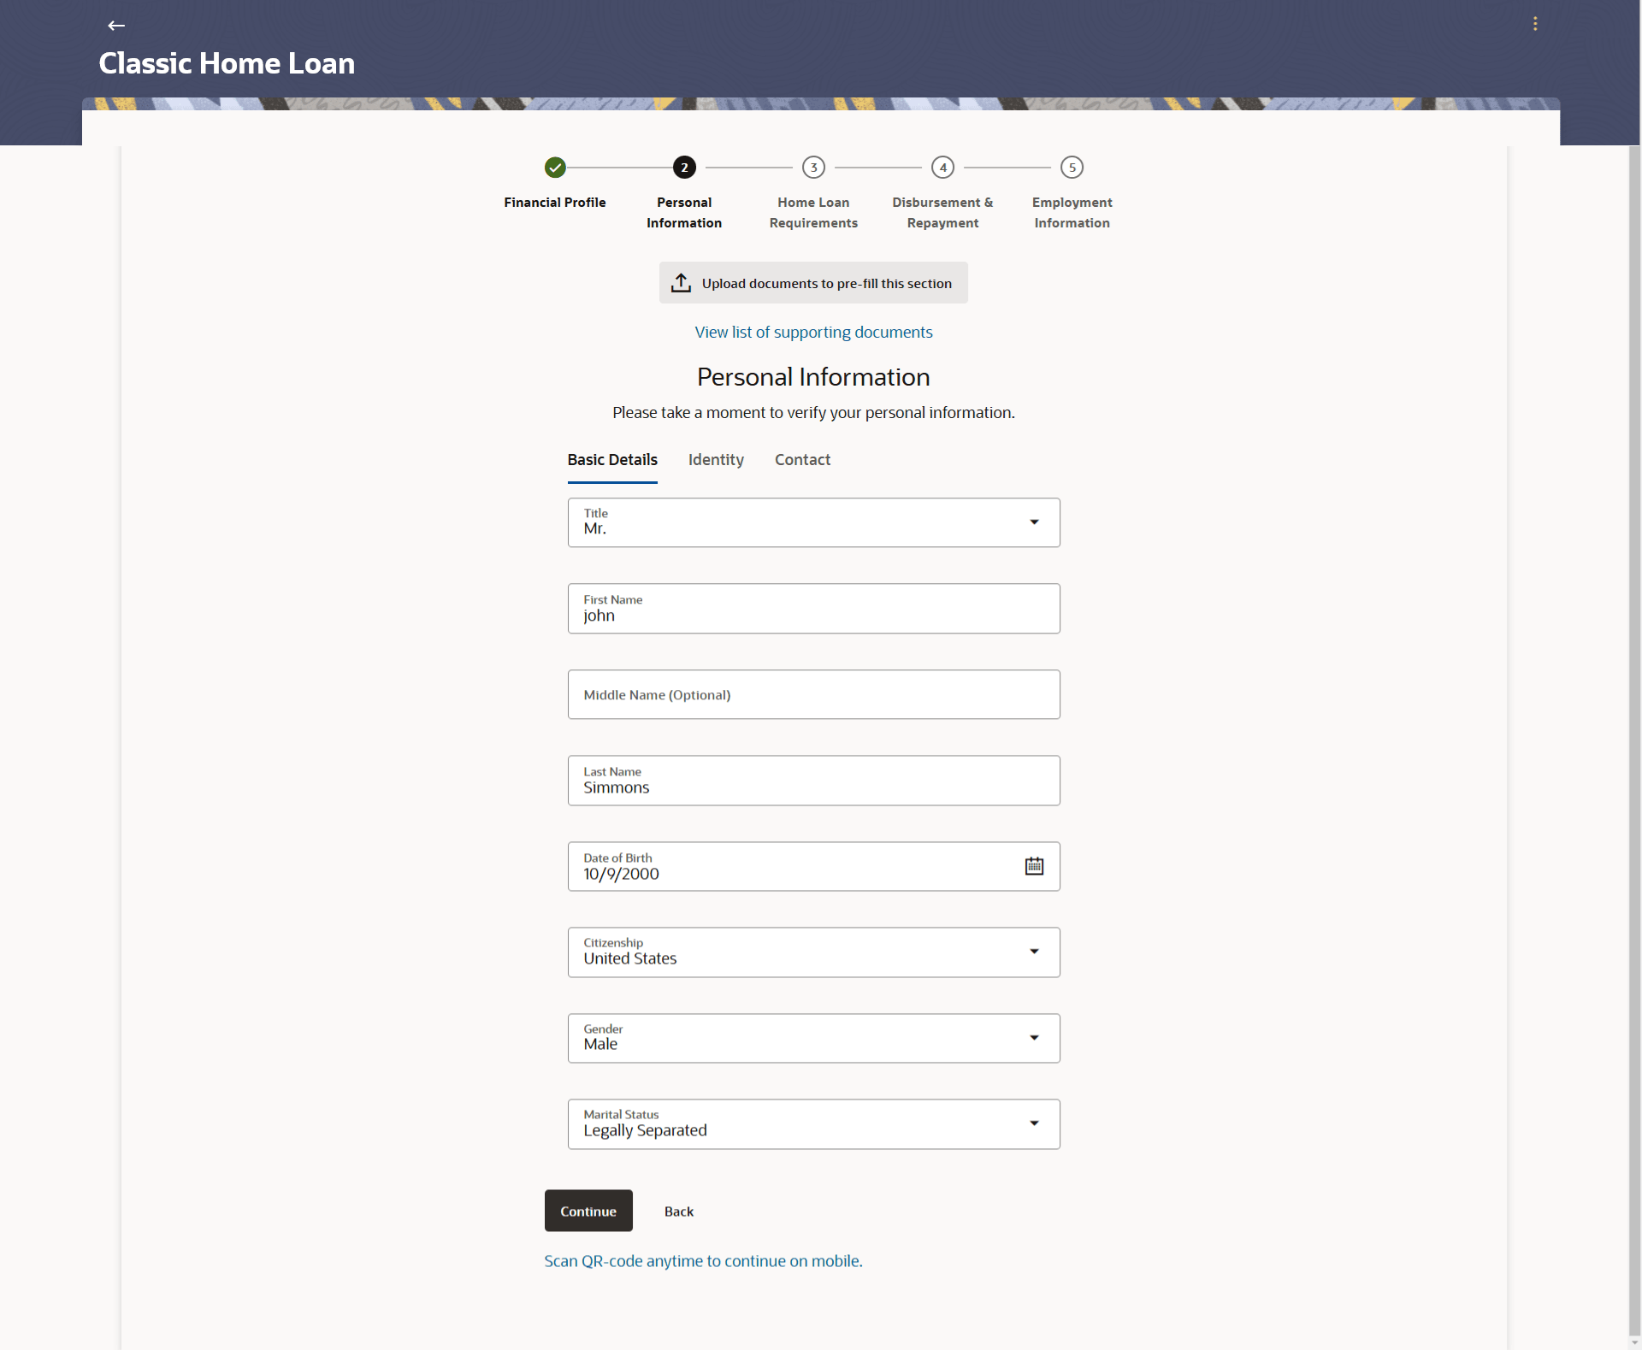Click the upload icon for pre-filling documents
The height and width of the screenshot is (1350, 1642).
point(681,283)
